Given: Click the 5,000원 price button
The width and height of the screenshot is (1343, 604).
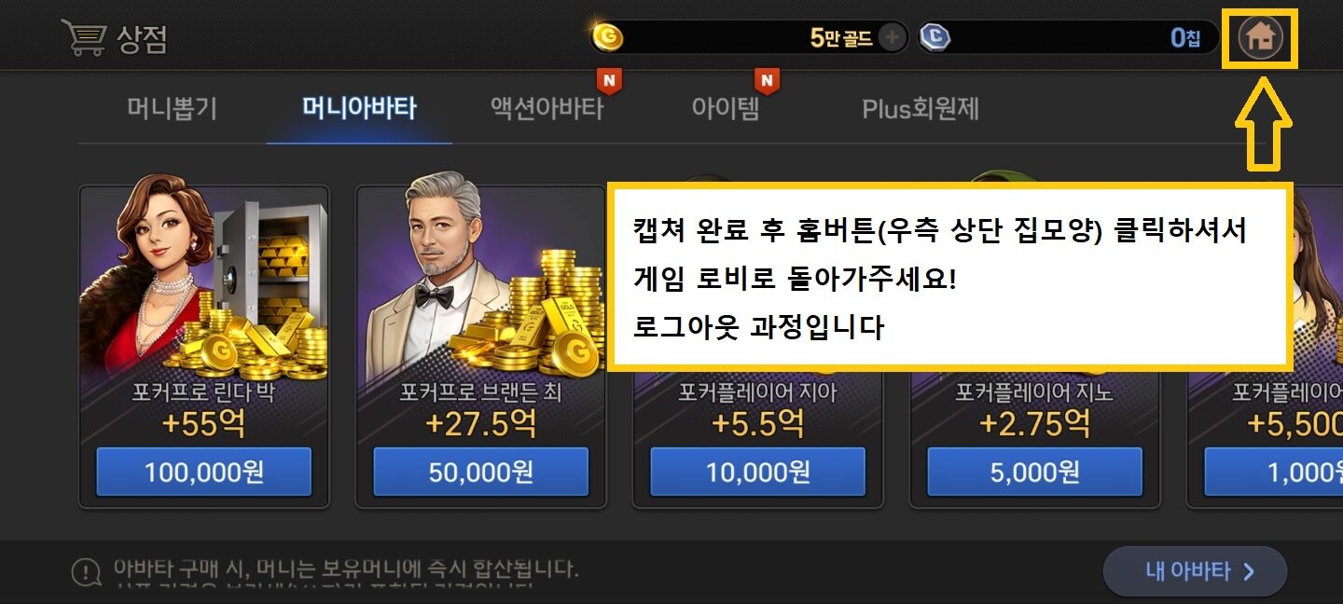Looking at the screenshot, I should point(1035,472).
